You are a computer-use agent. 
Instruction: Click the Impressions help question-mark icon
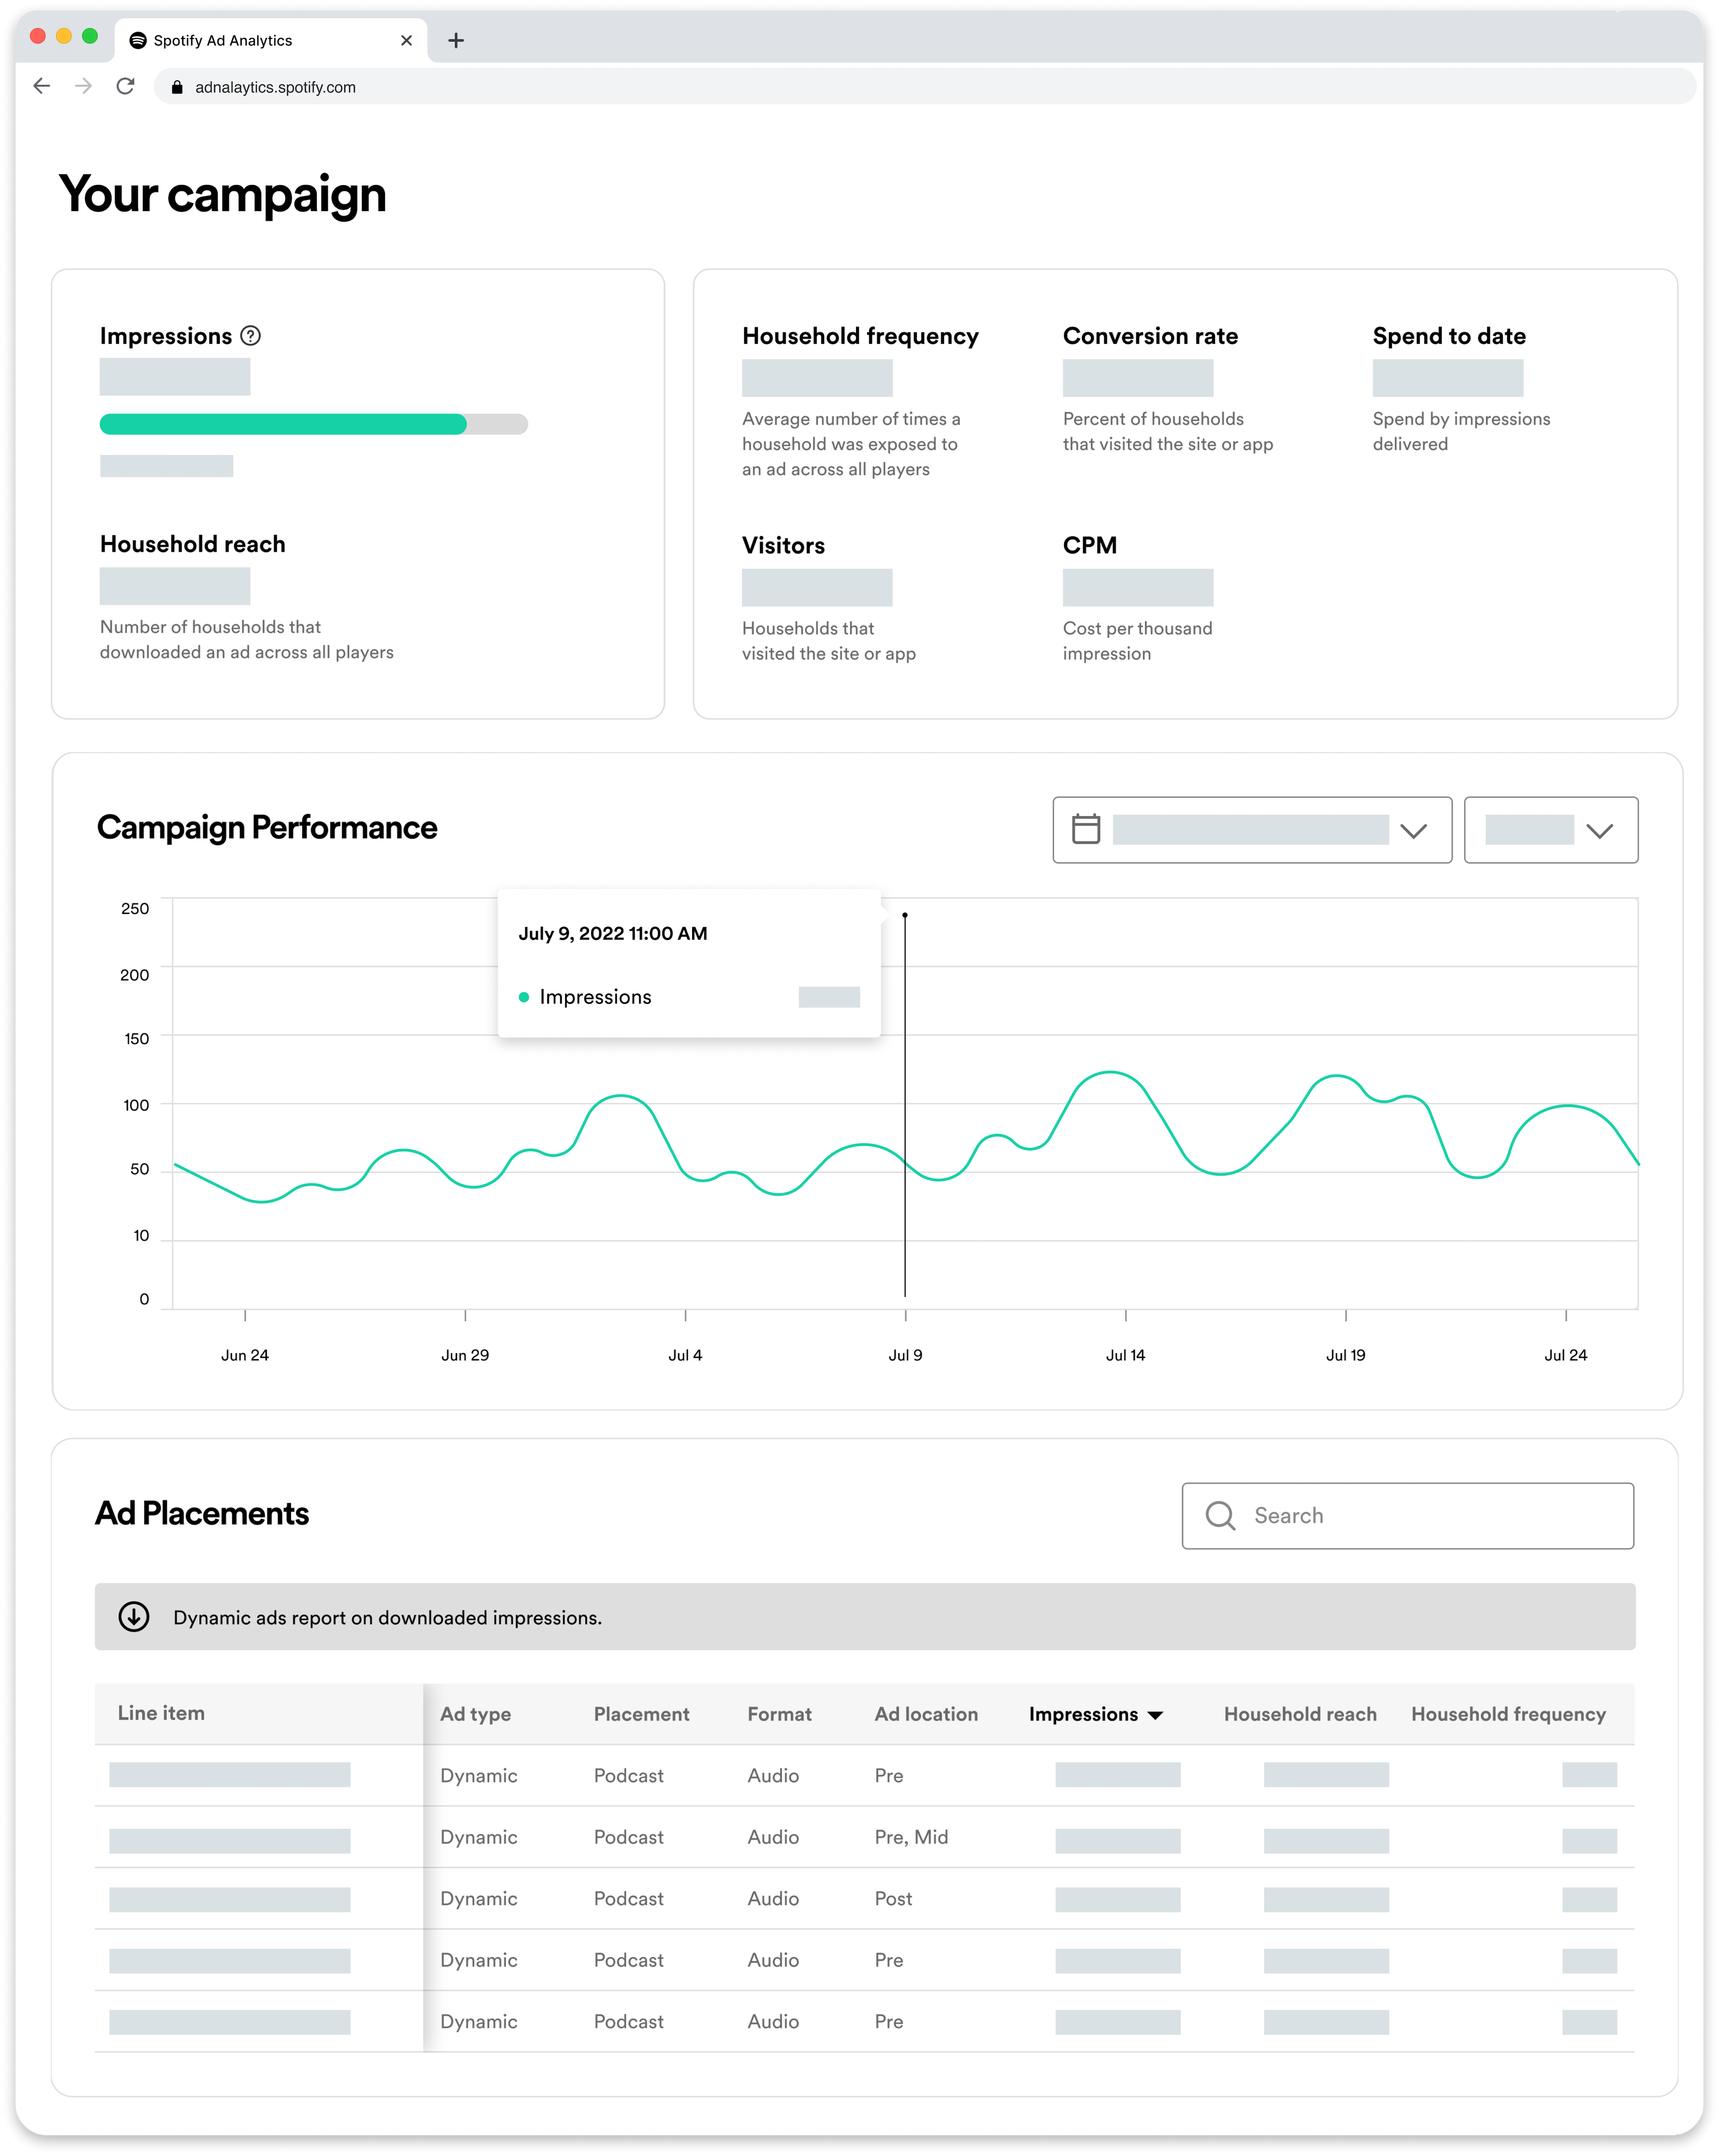tap(251, 336)
